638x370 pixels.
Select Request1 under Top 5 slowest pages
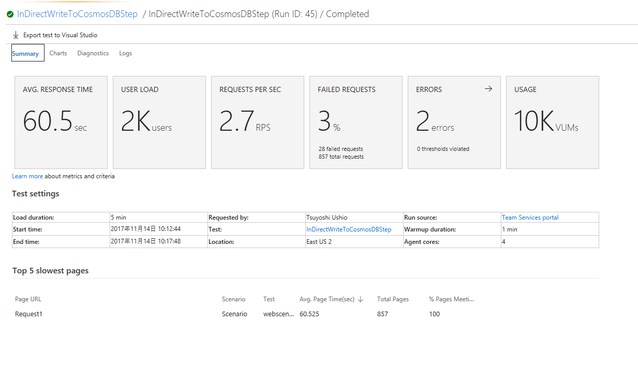pyautogui.click(x=28, y=314)
